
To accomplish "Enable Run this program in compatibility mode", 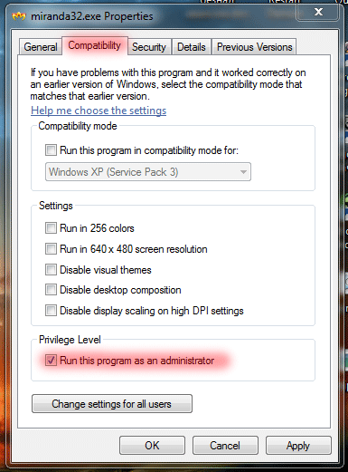I will 51,149.
